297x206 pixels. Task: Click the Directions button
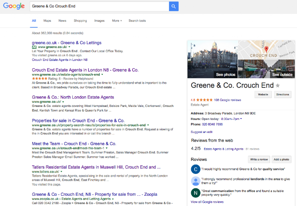(283, 94)
